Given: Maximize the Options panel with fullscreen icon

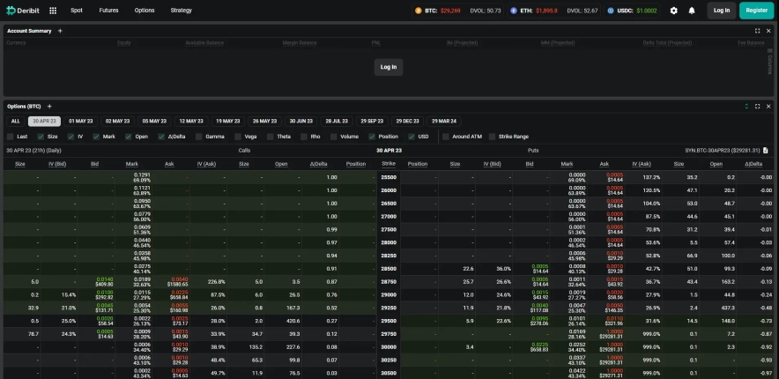Looking at the screenshot, I should [x=757, y=106].
